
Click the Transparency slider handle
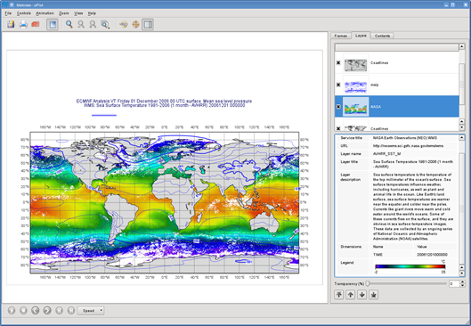(368, 283)
